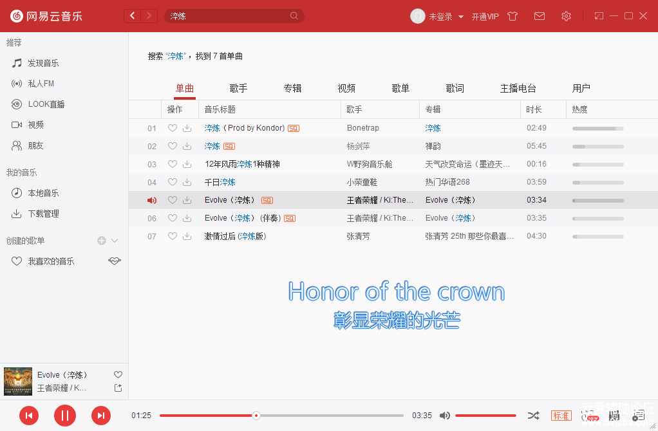This screenshot has height=431, width=658.
Task: Open the skin (shirt) icon in the title bar
Action: coord(512,16)
